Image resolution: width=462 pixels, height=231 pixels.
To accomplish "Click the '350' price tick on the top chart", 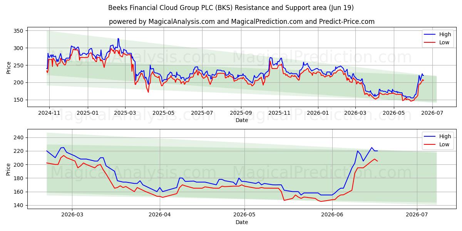I will click(x=19, y=31).
